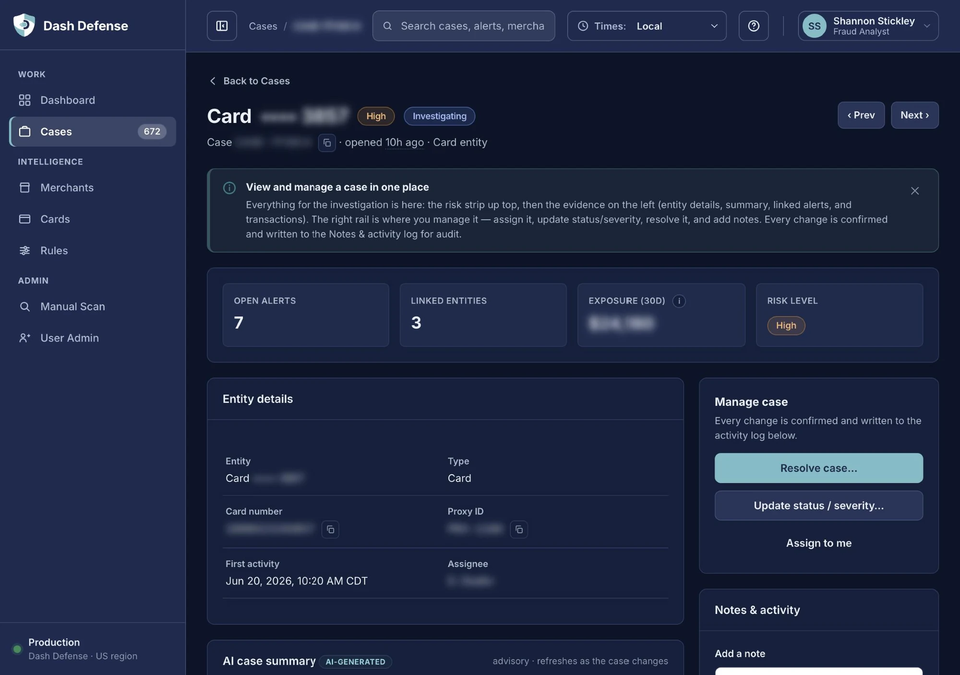Click the Merchants store icon

(24, 187)
